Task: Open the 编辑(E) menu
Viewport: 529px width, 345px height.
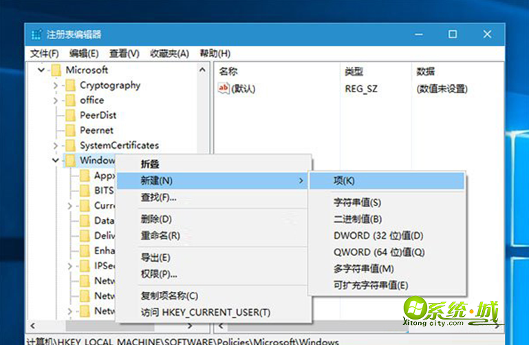Action: [x=84, y=54]
